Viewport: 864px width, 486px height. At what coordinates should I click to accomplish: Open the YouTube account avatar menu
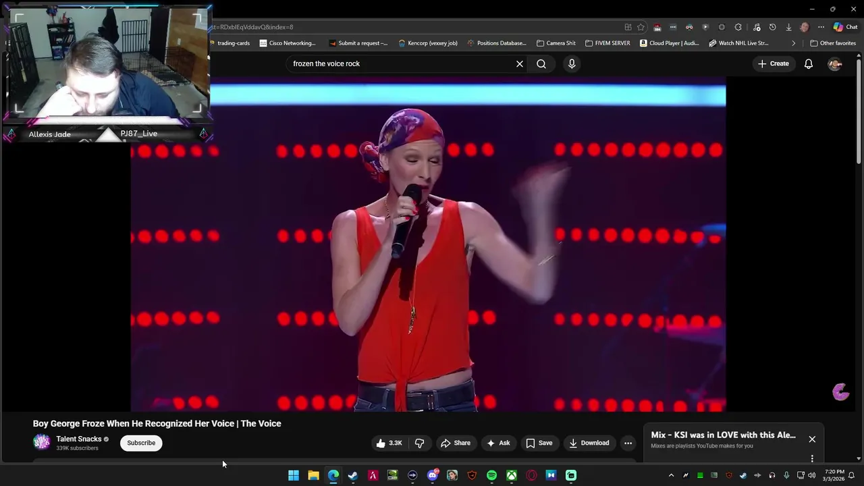point(835,63)
